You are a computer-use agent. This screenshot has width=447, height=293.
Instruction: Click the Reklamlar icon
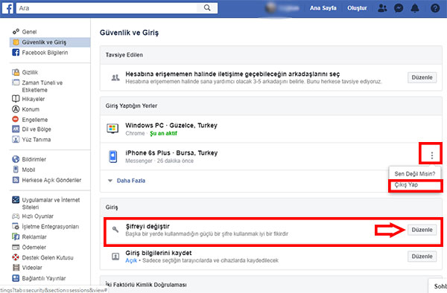pos(16,236)
